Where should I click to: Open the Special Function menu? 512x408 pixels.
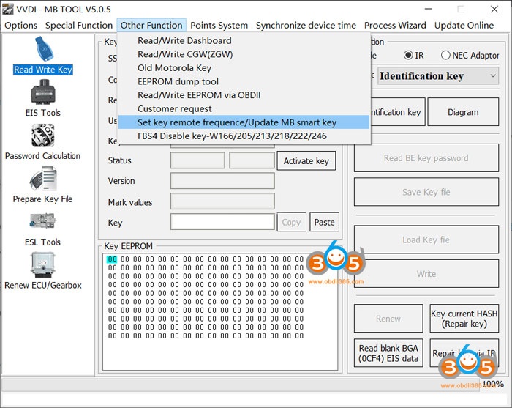tap(79, 25)
